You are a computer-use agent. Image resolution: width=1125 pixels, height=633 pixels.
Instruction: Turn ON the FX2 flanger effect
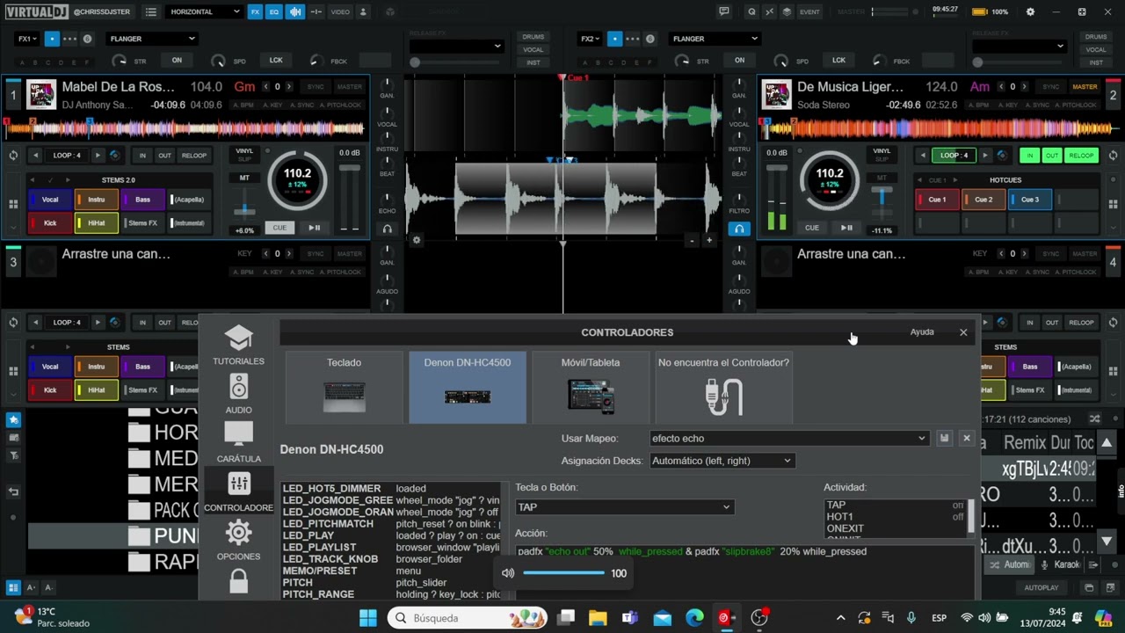pyautogui.click(x=739, y=61)
